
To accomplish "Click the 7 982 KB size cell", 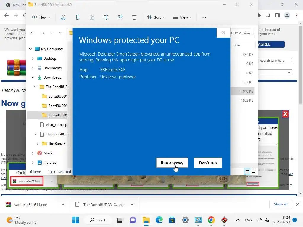I will tap(246, 100).
